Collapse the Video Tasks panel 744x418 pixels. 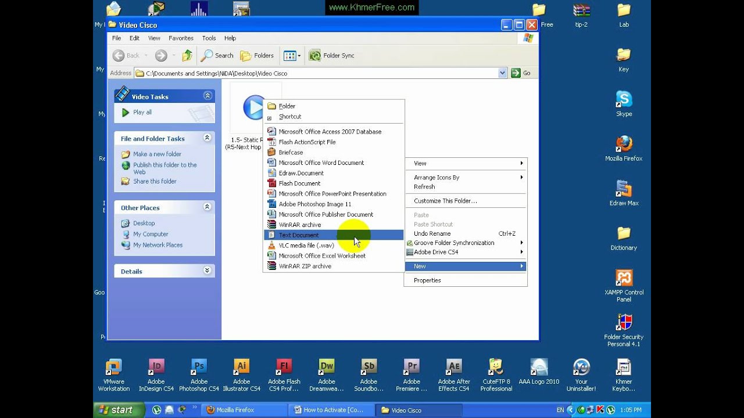(x=208, y=96)
